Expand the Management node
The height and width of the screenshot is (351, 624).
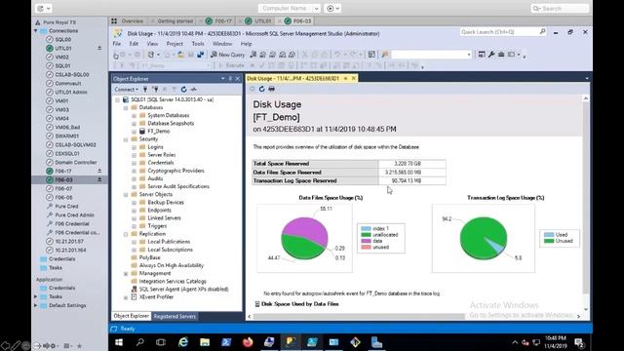126,273
